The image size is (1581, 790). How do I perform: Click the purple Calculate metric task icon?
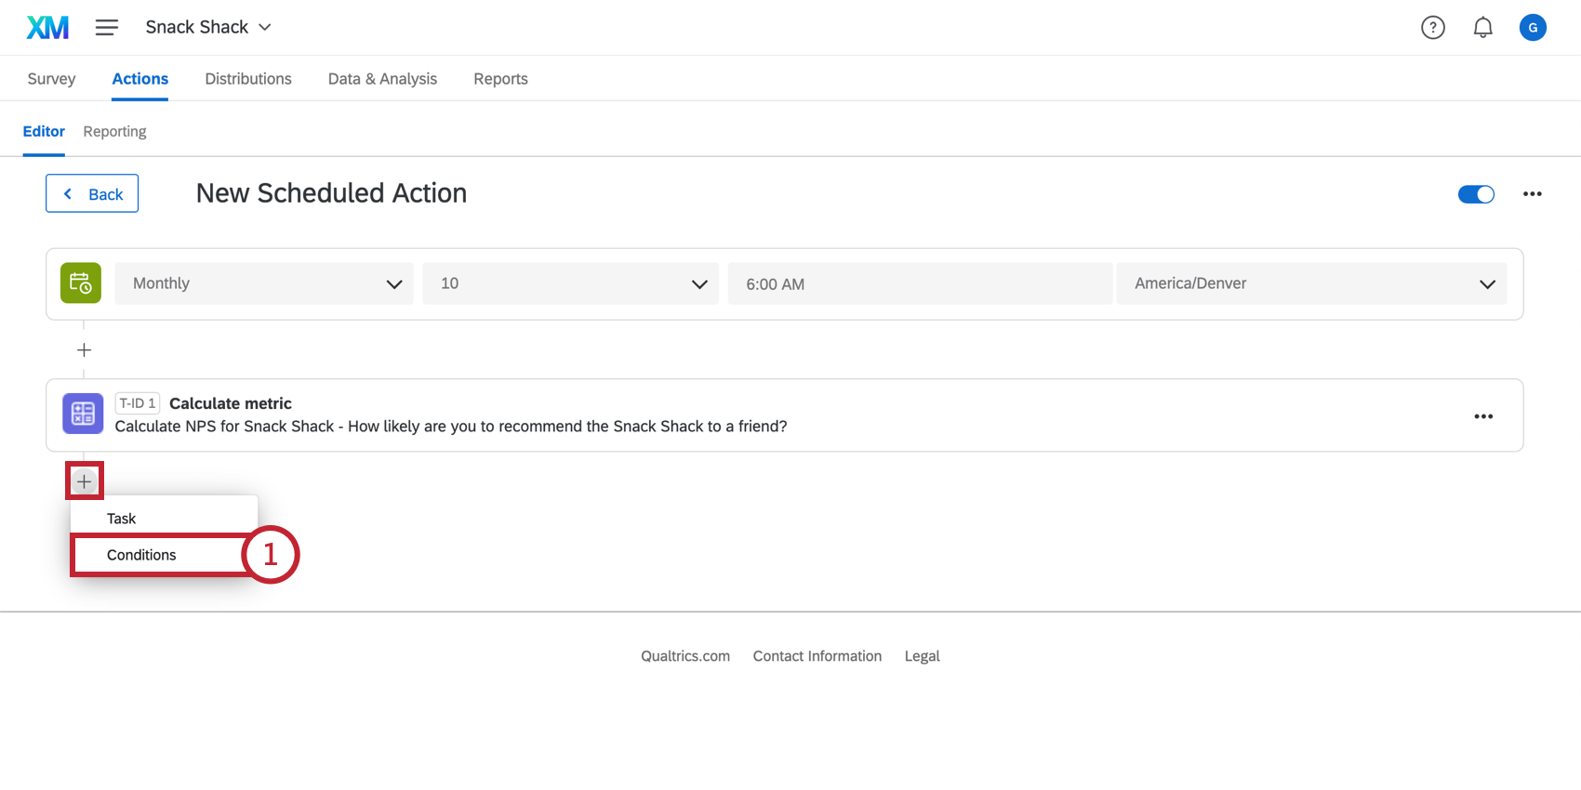[x=83, y=414]
